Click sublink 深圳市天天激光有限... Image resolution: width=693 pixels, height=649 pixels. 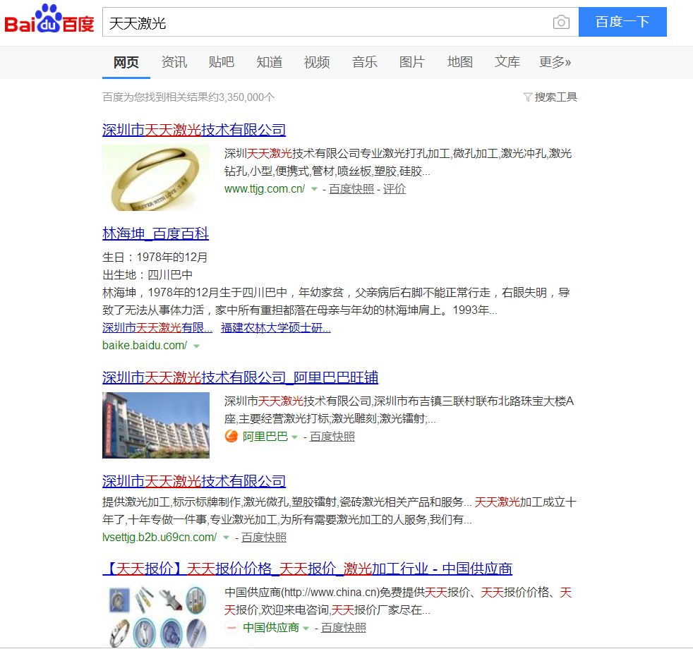pyautogui.click(x=157, y=328)
